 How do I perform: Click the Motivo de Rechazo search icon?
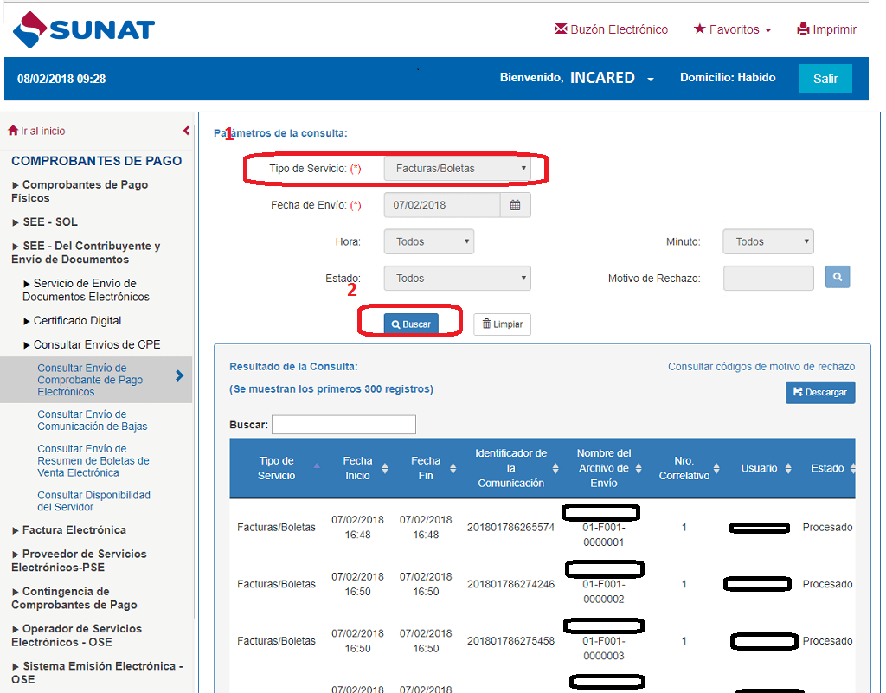click(837, 277)
